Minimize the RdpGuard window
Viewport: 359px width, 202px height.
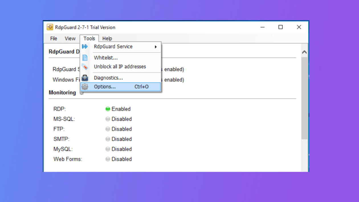click(263, 27)
